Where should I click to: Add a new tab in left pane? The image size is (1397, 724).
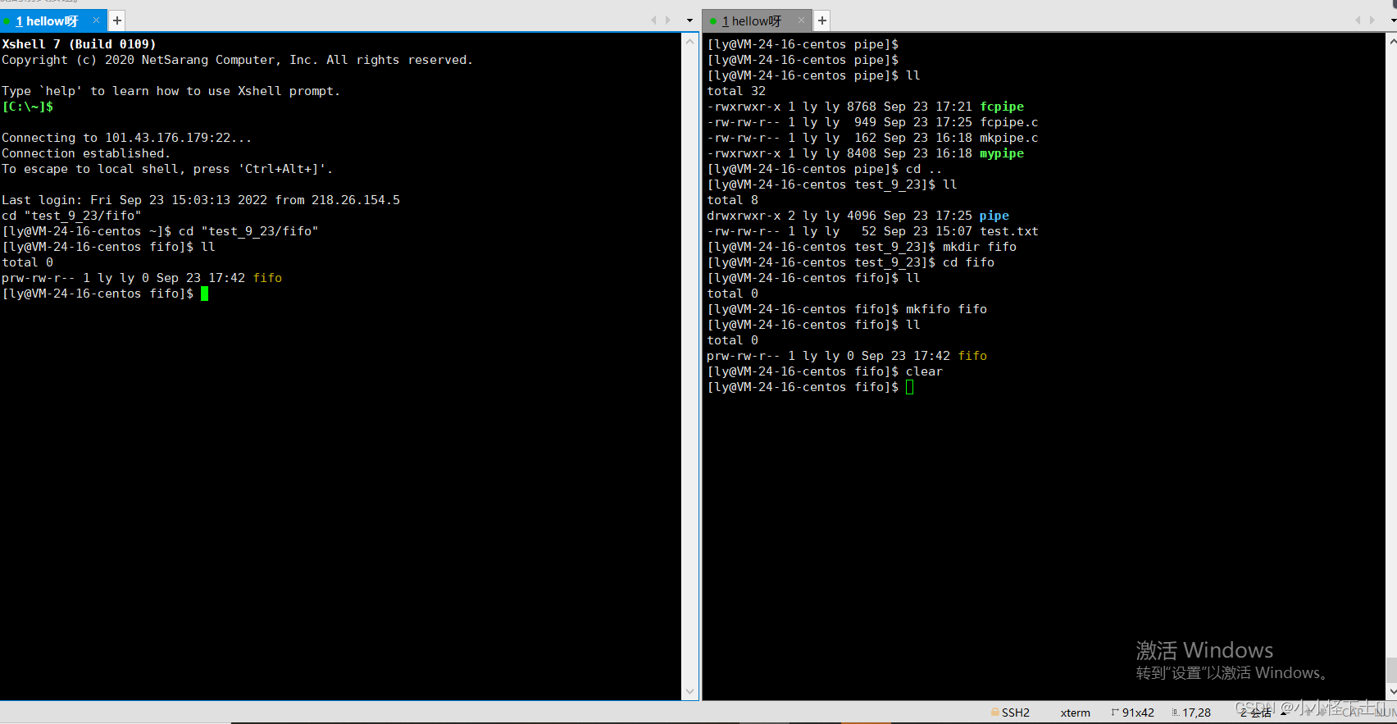click(x=117, y=20)
